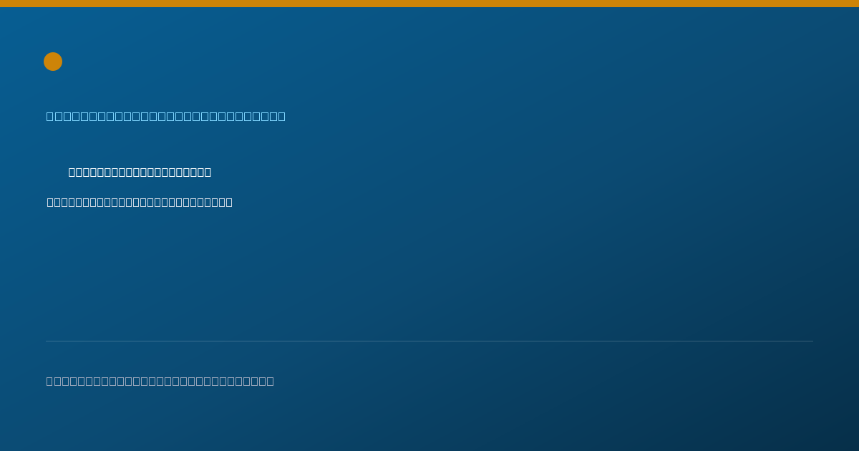Click the regular white paragraph line

click(x=140, y=202)
